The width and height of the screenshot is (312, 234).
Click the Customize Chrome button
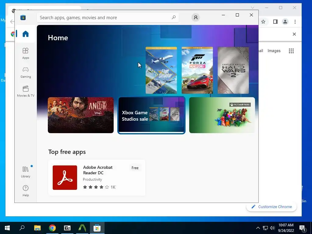pyautogui.click(x=271, y=207)
